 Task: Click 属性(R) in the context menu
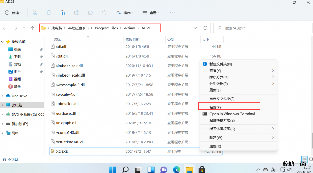point(215,146)
